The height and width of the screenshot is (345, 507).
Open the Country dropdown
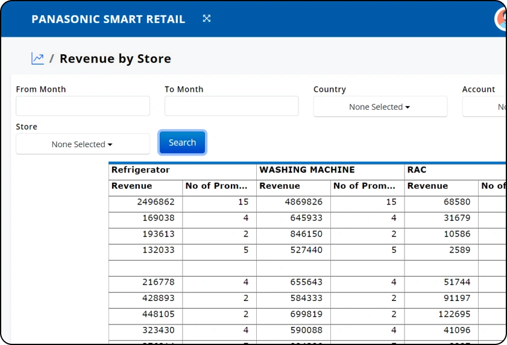[380, 107]
